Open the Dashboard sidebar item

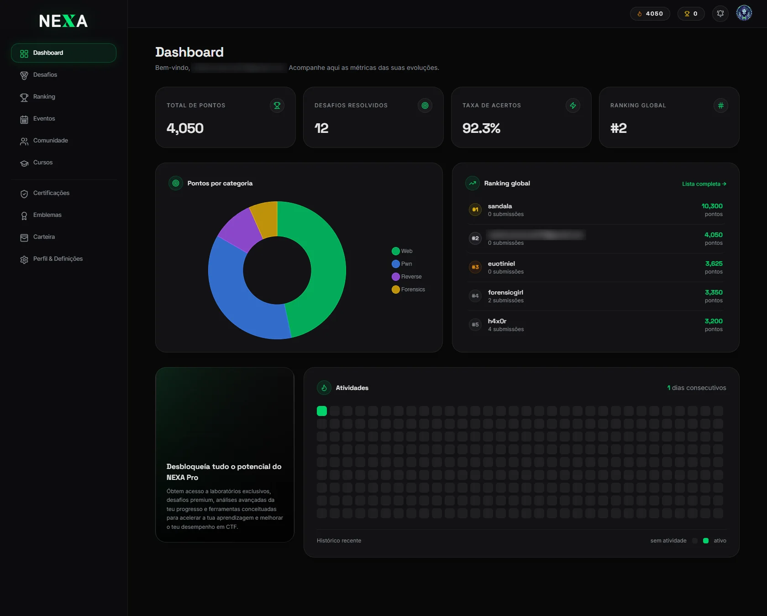[63, 53]
